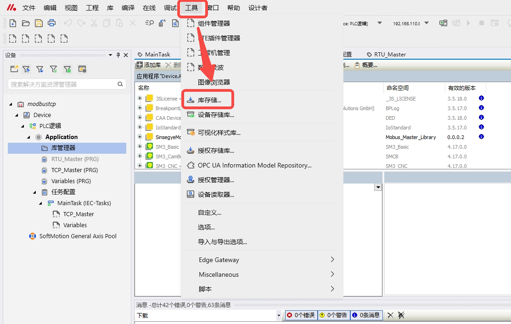Screen dimensions: 511x324
Task: Toggle the 0个警告 warning filter
Action: pos(334,315)
